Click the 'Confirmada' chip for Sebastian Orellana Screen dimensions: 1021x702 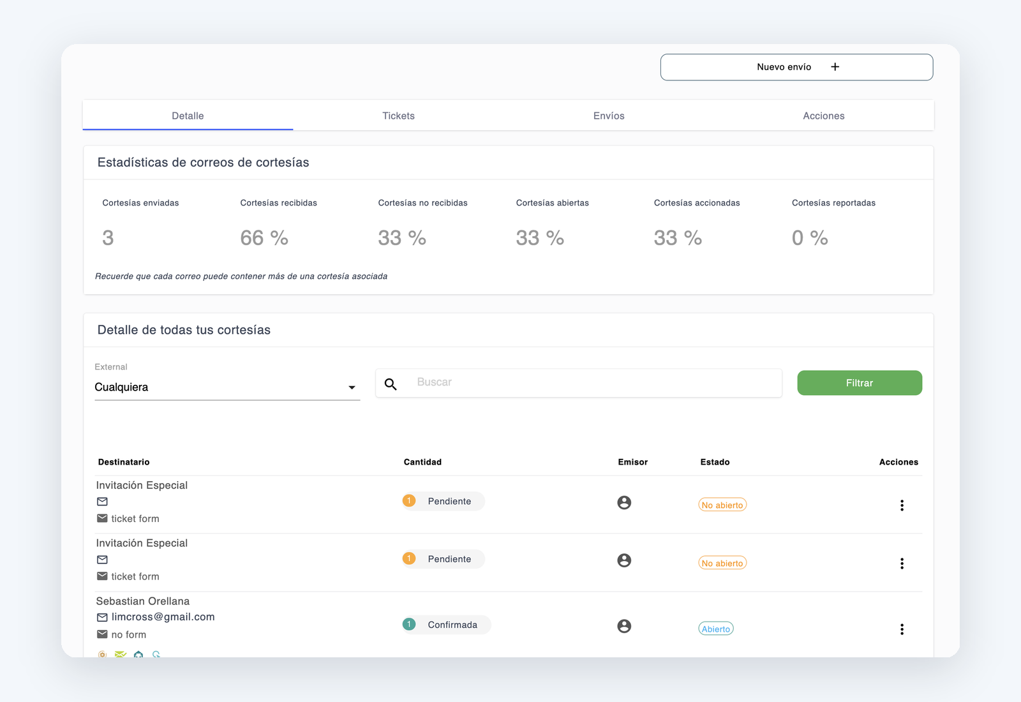(447, 625)
